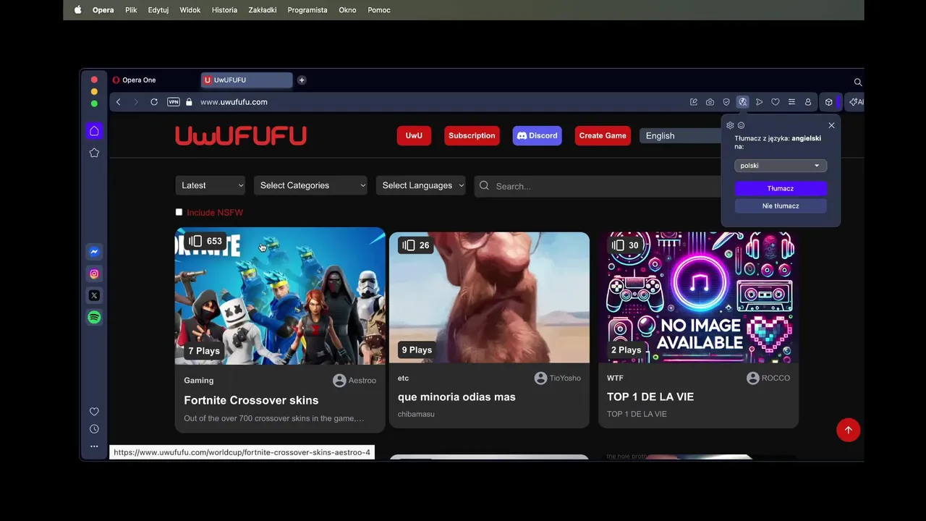
Task: Click the Discord button
Action: [538, 135]
